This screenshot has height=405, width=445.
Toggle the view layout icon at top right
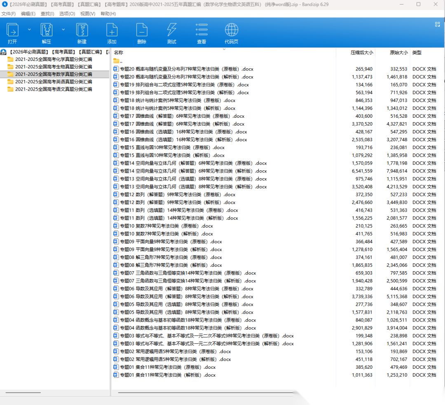pyautogui.click(x=438, y=24)
